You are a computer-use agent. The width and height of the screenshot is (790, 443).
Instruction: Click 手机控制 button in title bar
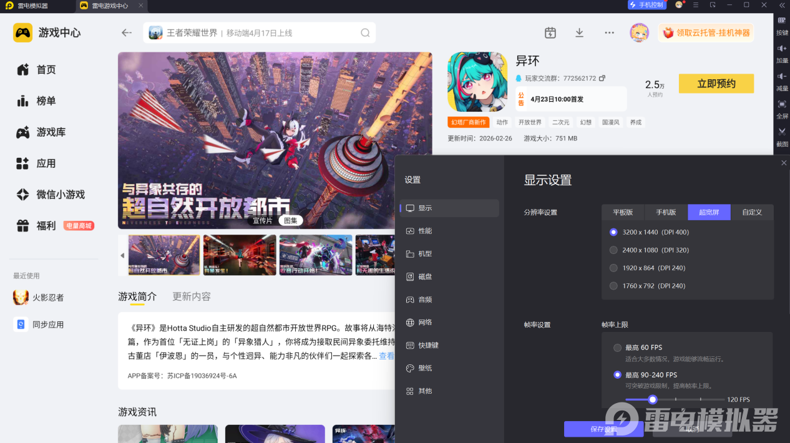point(647,5)
